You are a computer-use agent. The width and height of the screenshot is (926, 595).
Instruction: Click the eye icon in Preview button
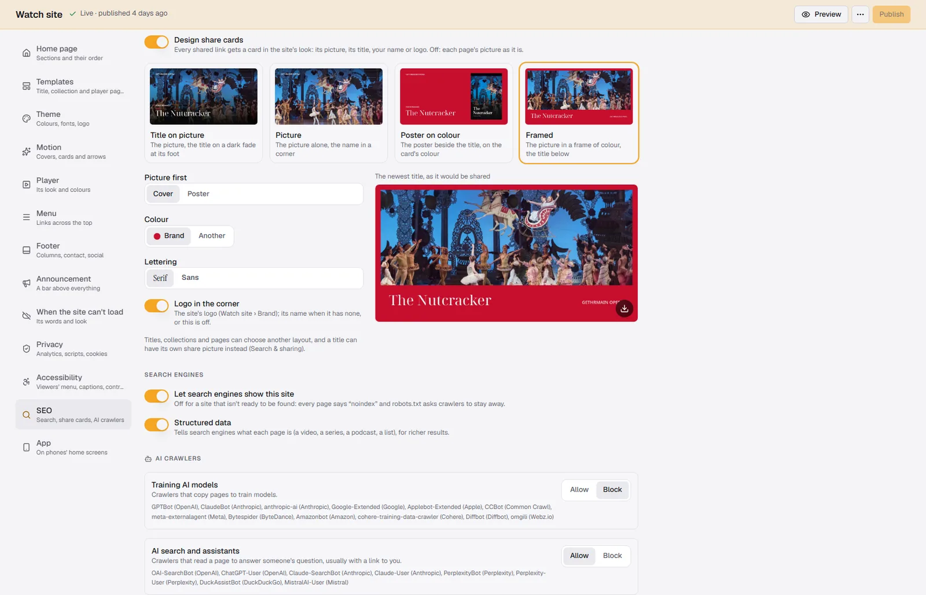click(806, 14)
